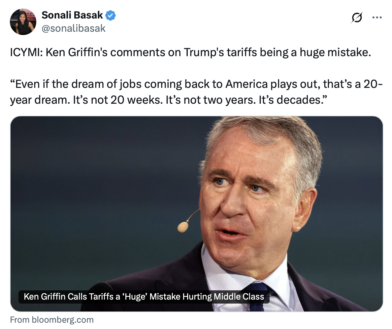The image size is (392, 329).
Task: Open the three-dot More options menu
Action: [x=376, y=18]
